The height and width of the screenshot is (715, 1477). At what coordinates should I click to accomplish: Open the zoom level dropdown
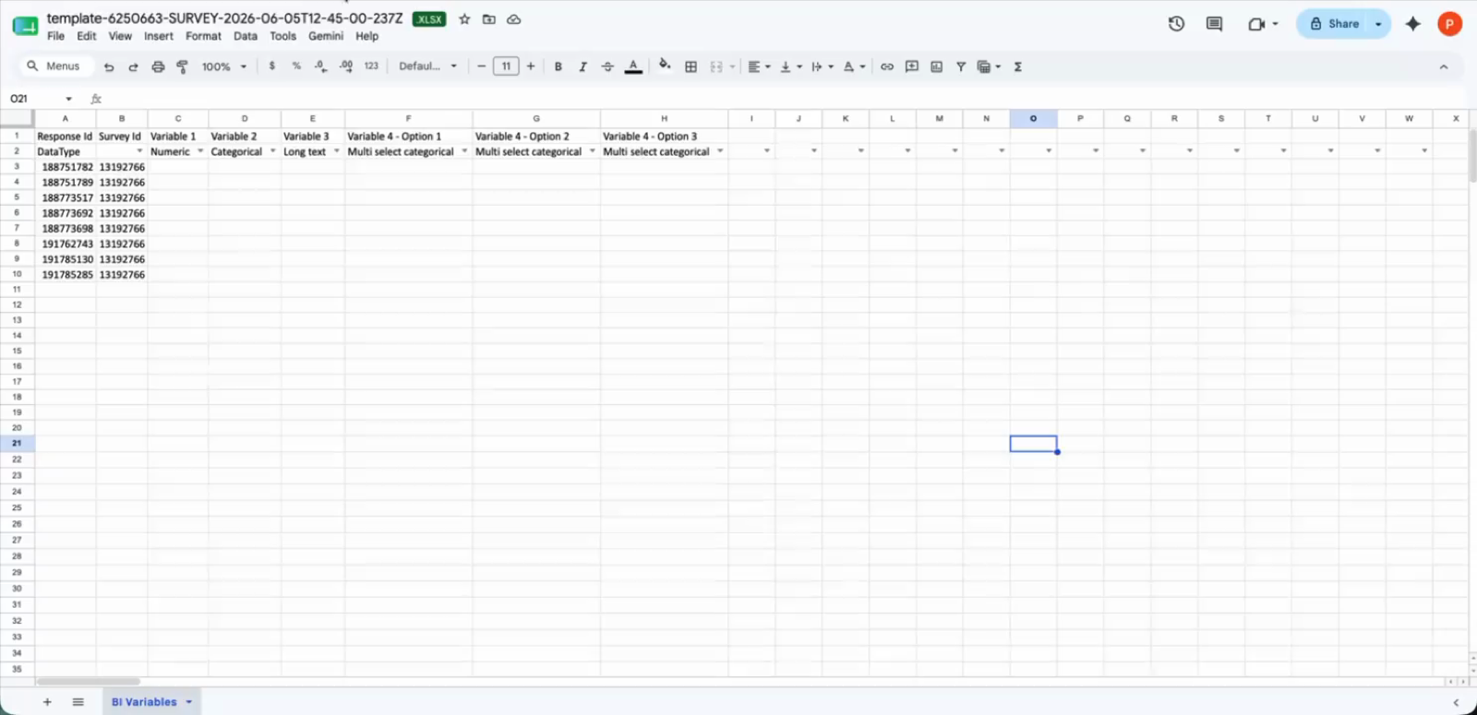(224, 66)
